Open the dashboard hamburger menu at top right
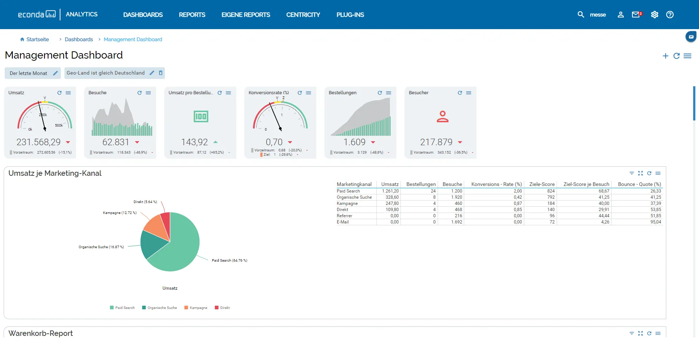 coord(687,56)
